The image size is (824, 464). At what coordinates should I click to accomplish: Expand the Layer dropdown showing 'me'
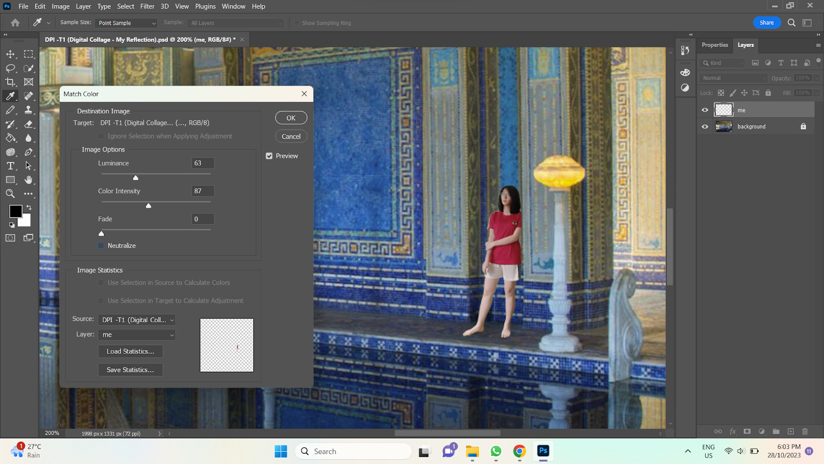[x=137, y=335]
